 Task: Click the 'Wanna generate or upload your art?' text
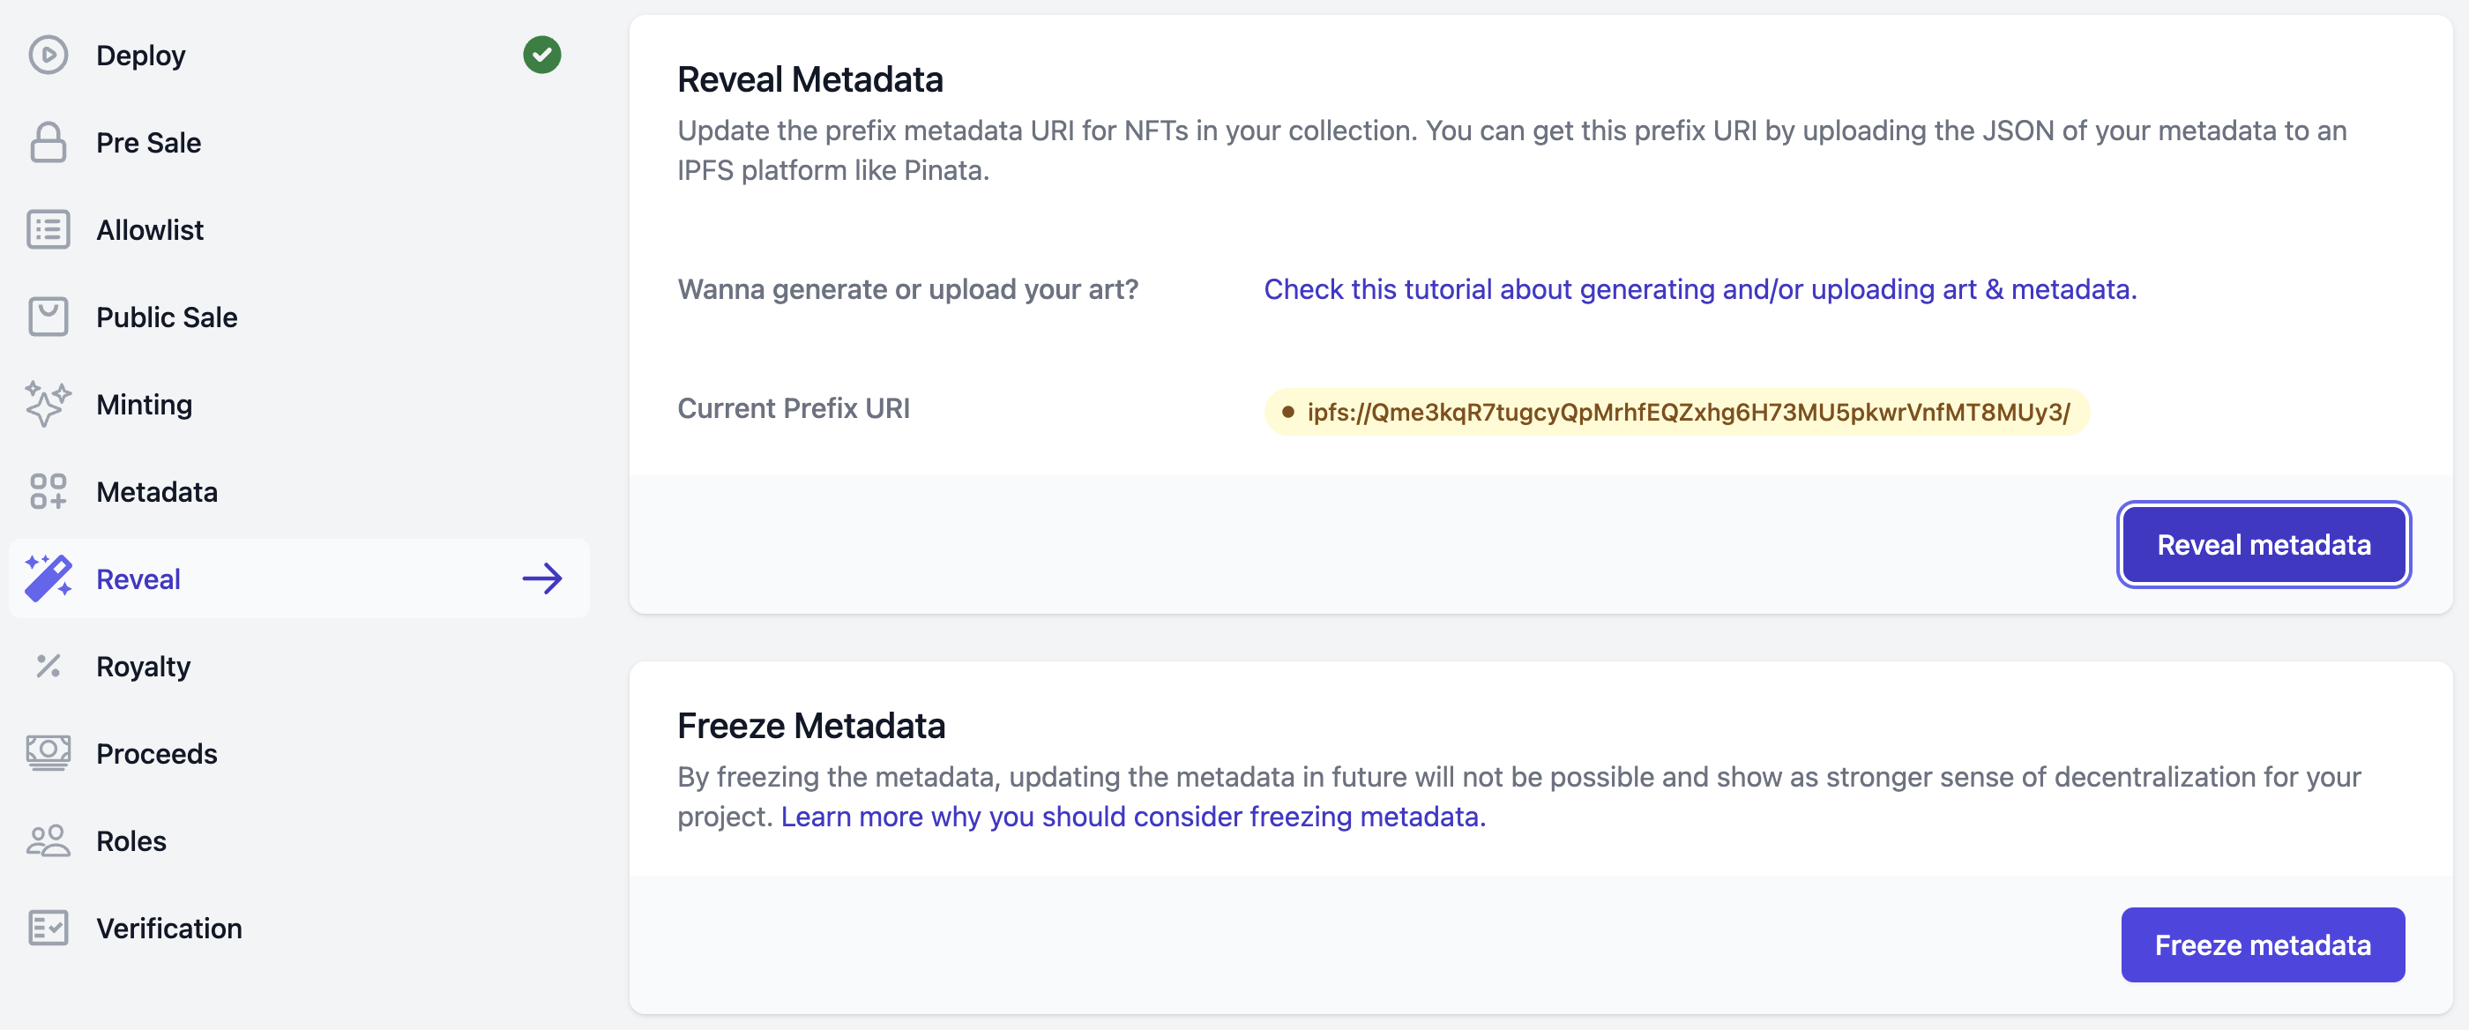point(907,289)
